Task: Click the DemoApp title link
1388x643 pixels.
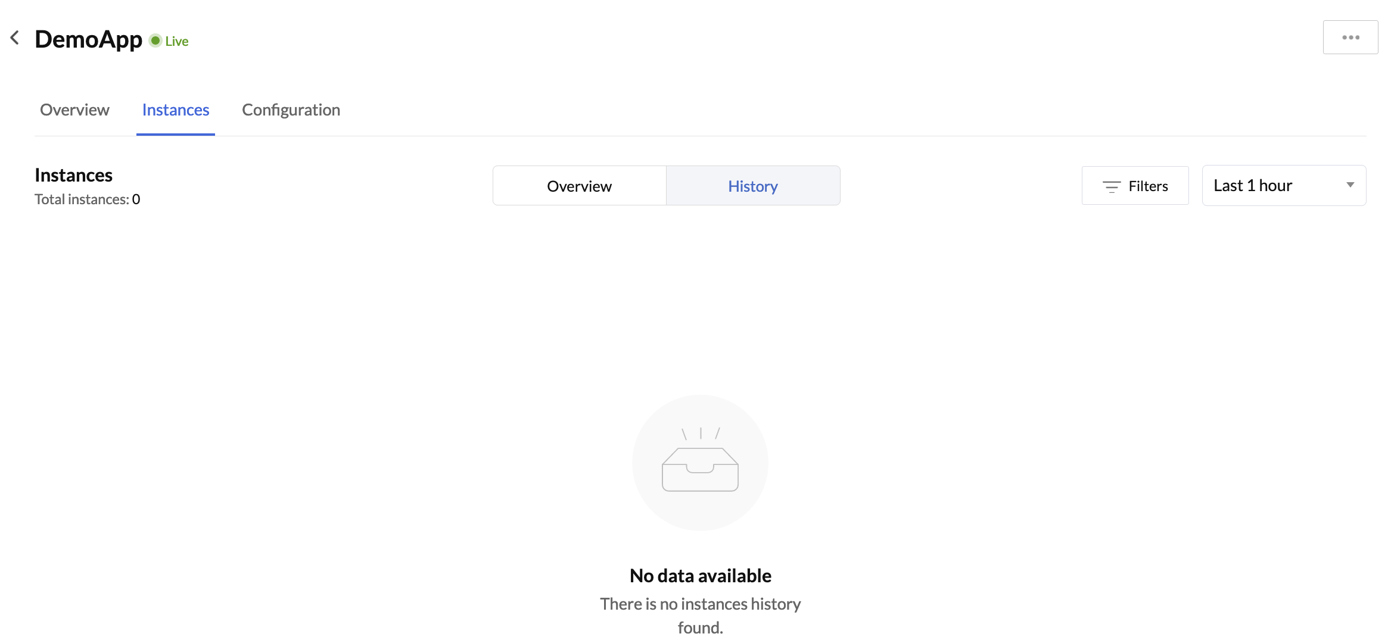Action: (x=89, y=37)
